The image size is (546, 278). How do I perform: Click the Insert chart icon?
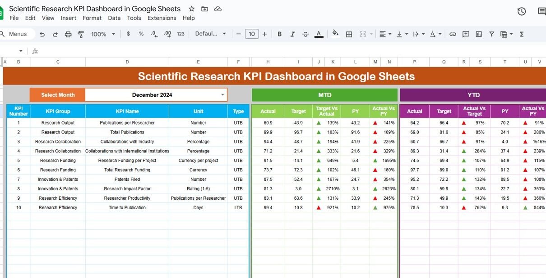click(x=479, y=34)
